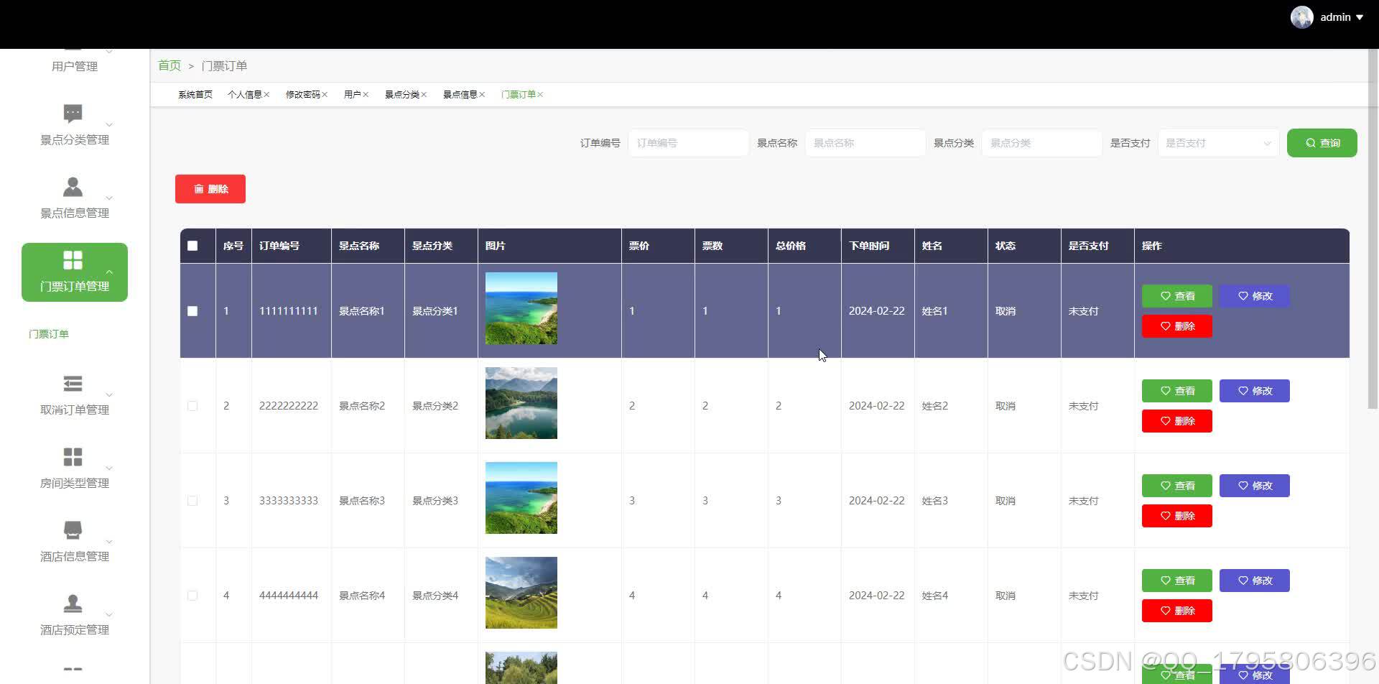Screen dimensions: 1379x684
Task: Click the page vertical scrollbar
Action: pyautogui.click(x=1373, y=230)
